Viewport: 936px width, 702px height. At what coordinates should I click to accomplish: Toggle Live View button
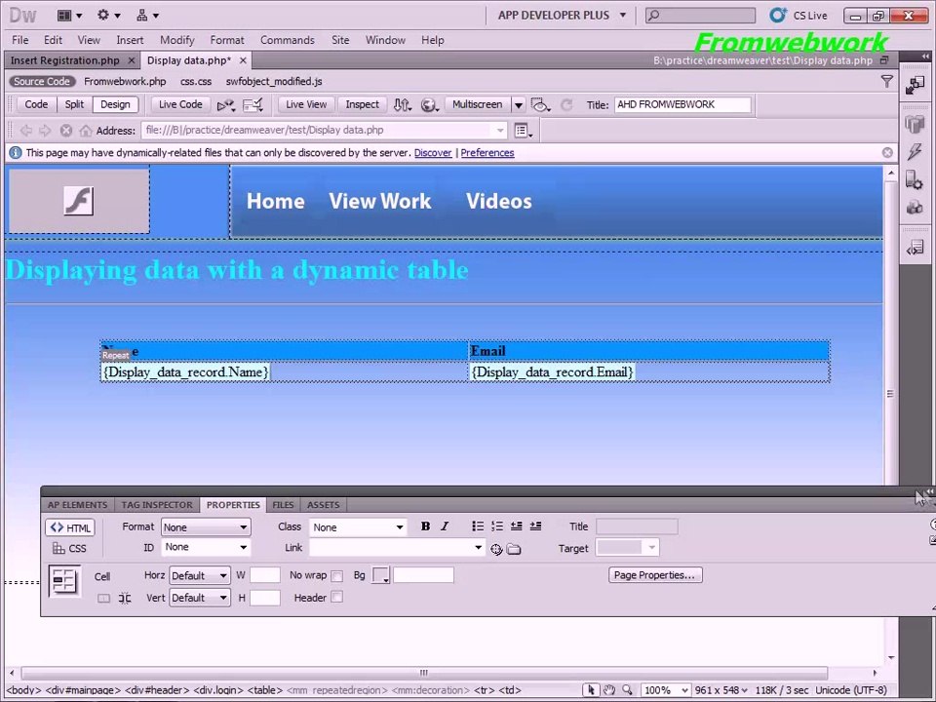[306, 104]
